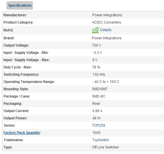164x154 pixels.
Task: Click the green RoHS leaf icon
Action: click(x=96, y=30)
